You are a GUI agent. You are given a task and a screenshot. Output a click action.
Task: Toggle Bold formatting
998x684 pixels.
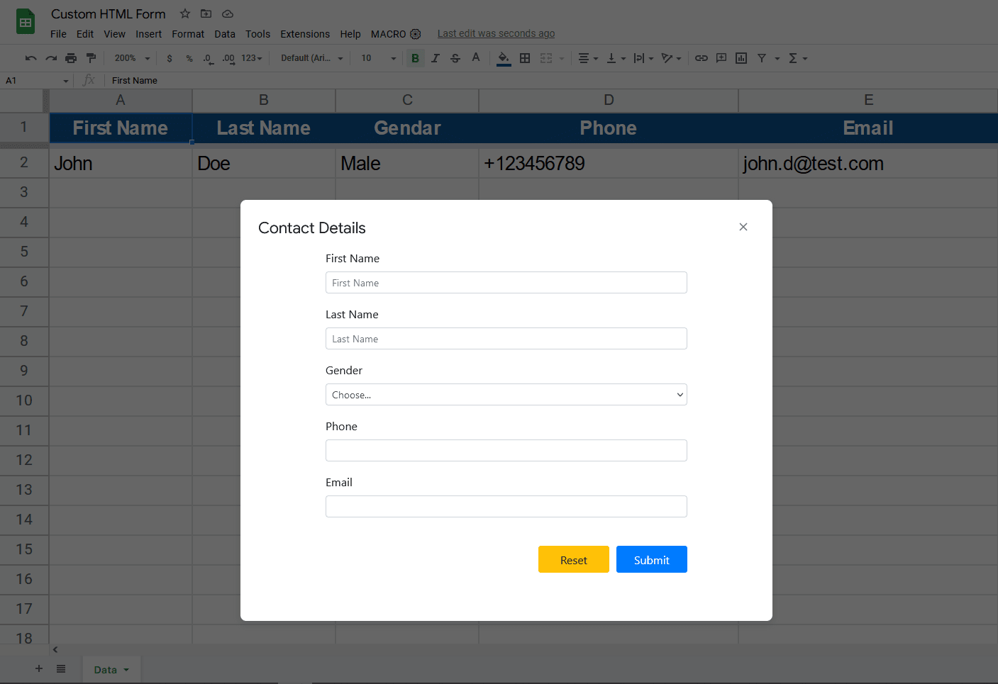pyautogui.click(x=416, y=58)
